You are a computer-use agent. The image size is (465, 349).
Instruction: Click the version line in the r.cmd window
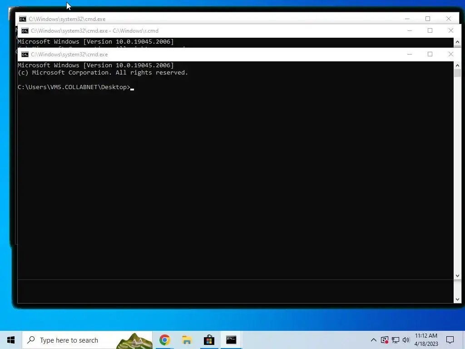point(95,41)
